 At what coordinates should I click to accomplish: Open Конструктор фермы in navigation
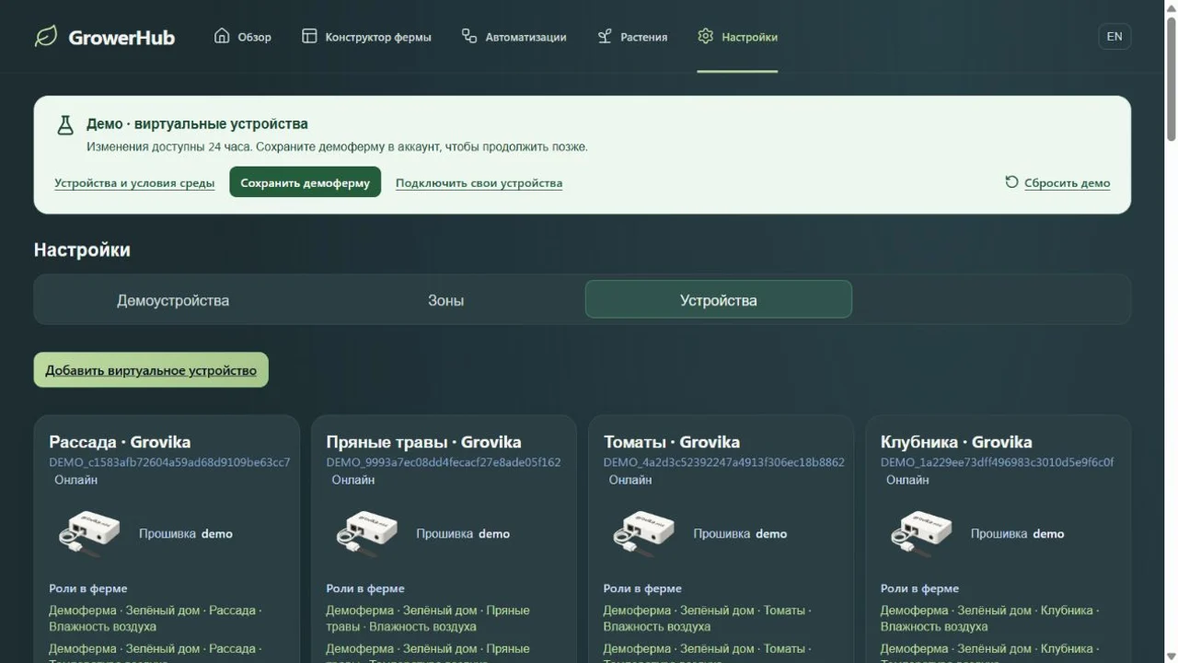(x=366, y=37)
